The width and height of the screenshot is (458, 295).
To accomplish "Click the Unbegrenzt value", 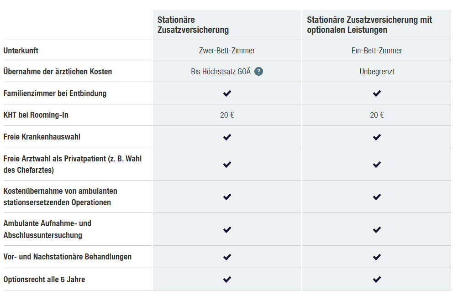I will pyautogui.click(x=377, y=72).
